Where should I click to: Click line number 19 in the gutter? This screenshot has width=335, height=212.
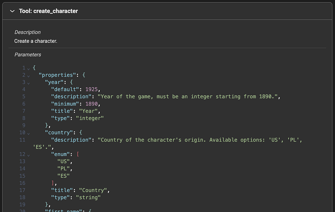click(x=22, y=205)
